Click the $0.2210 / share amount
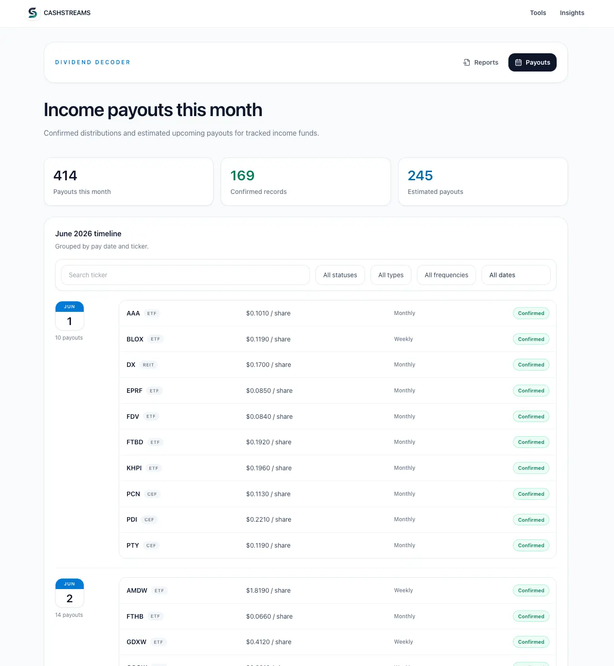Viewport: 614px width, 666px height. [269, 519]
